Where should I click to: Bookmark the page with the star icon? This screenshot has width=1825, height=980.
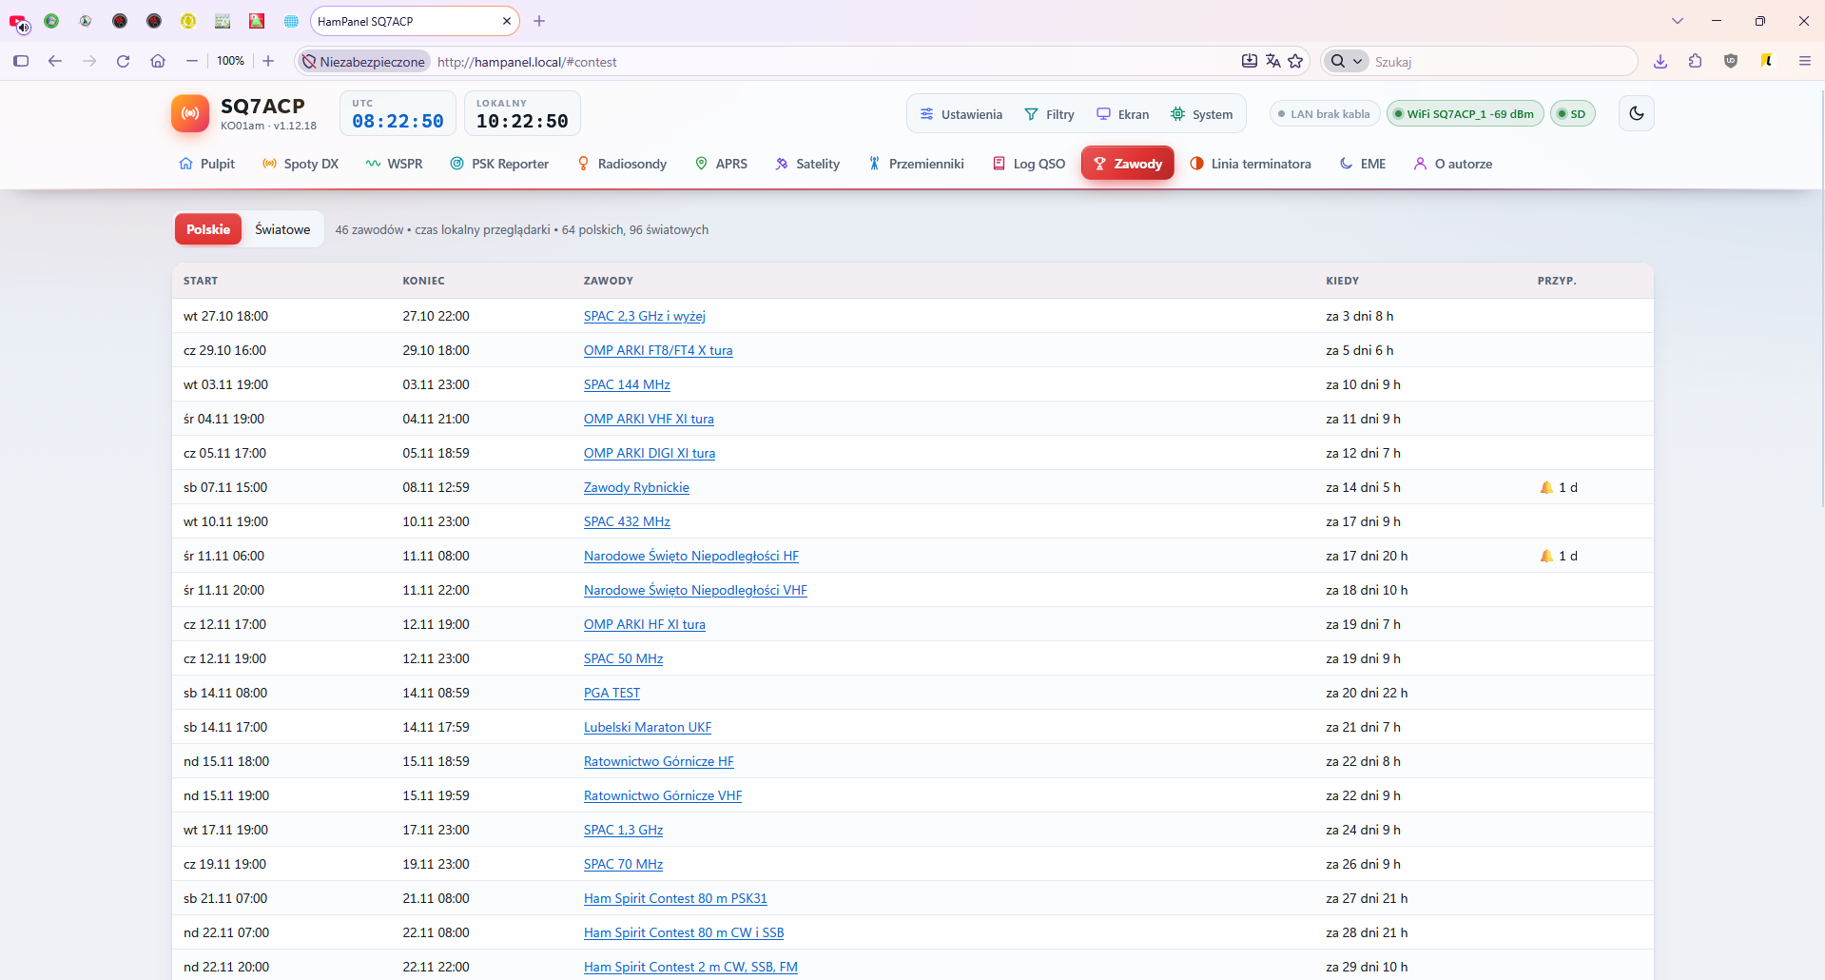(x=1295, y=61)
